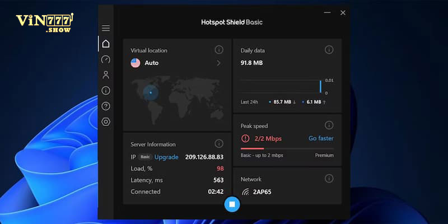Close the Hotspot Shield window

(x=343, y=12)
